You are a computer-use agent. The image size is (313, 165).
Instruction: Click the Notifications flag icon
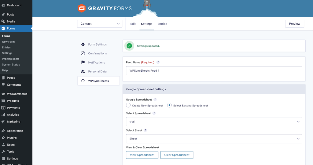point(83,62)
